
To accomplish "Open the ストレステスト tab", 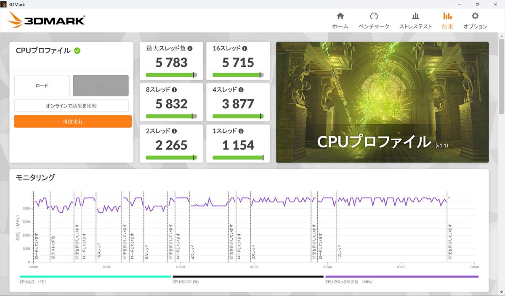I will coord(415,21).
